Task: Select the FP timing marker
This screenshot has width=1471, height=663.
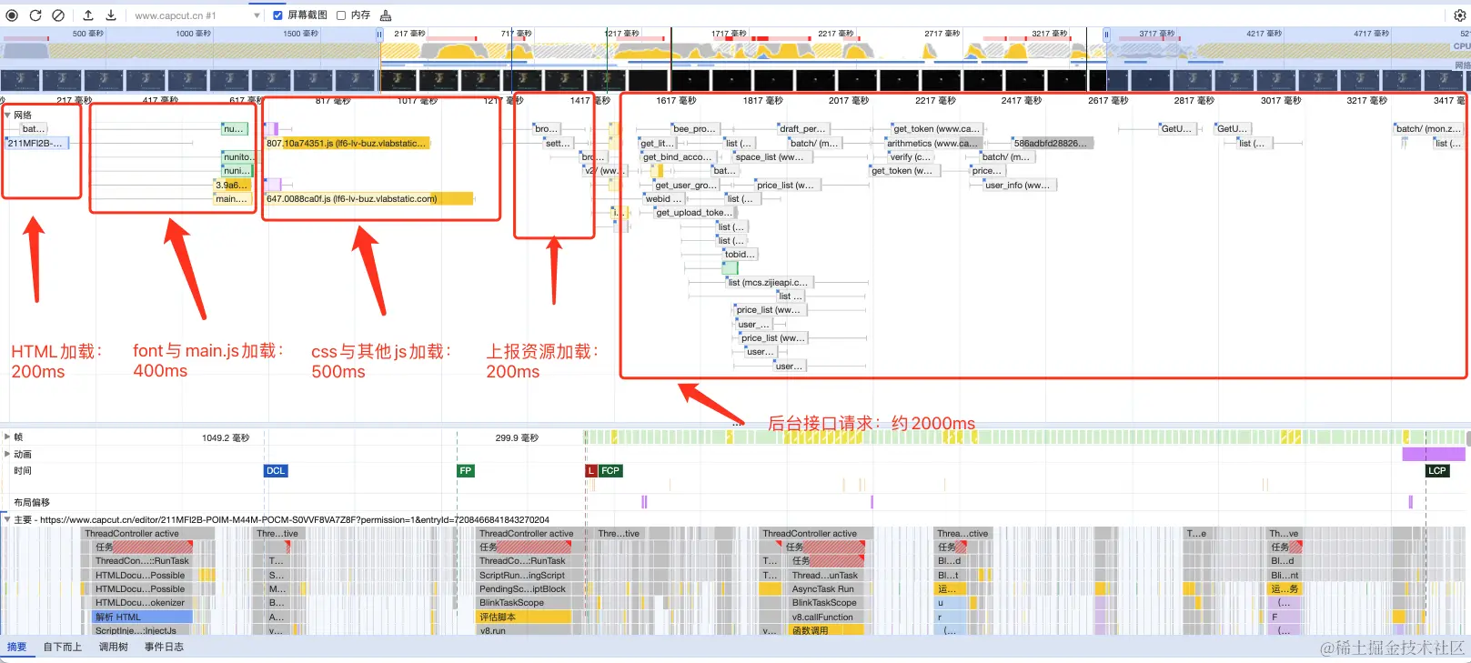Action: point(466,471)
